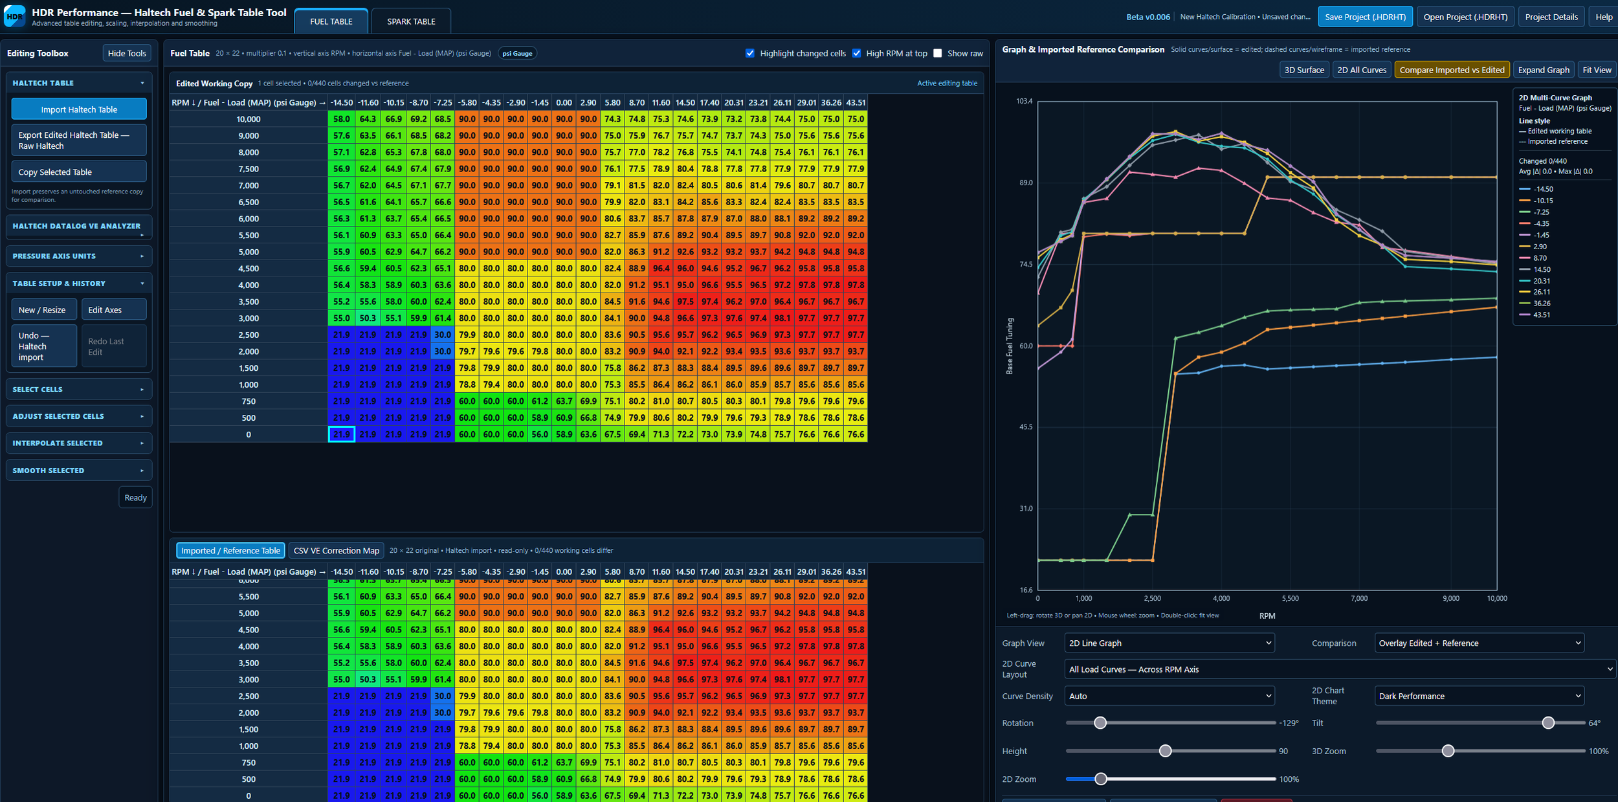This screenshot has width=1618, height=802.
Task: Open the 2D Curve Layout dropdown
Action: (1340, 669)
